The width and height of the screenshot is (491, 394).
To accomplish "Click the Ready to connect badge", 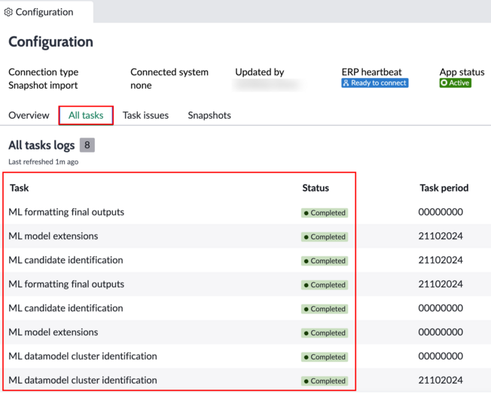I will click(x=375, y=83).
